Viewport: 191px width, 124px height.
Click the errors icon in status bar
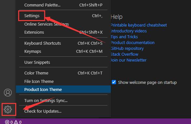coord(7,122)
